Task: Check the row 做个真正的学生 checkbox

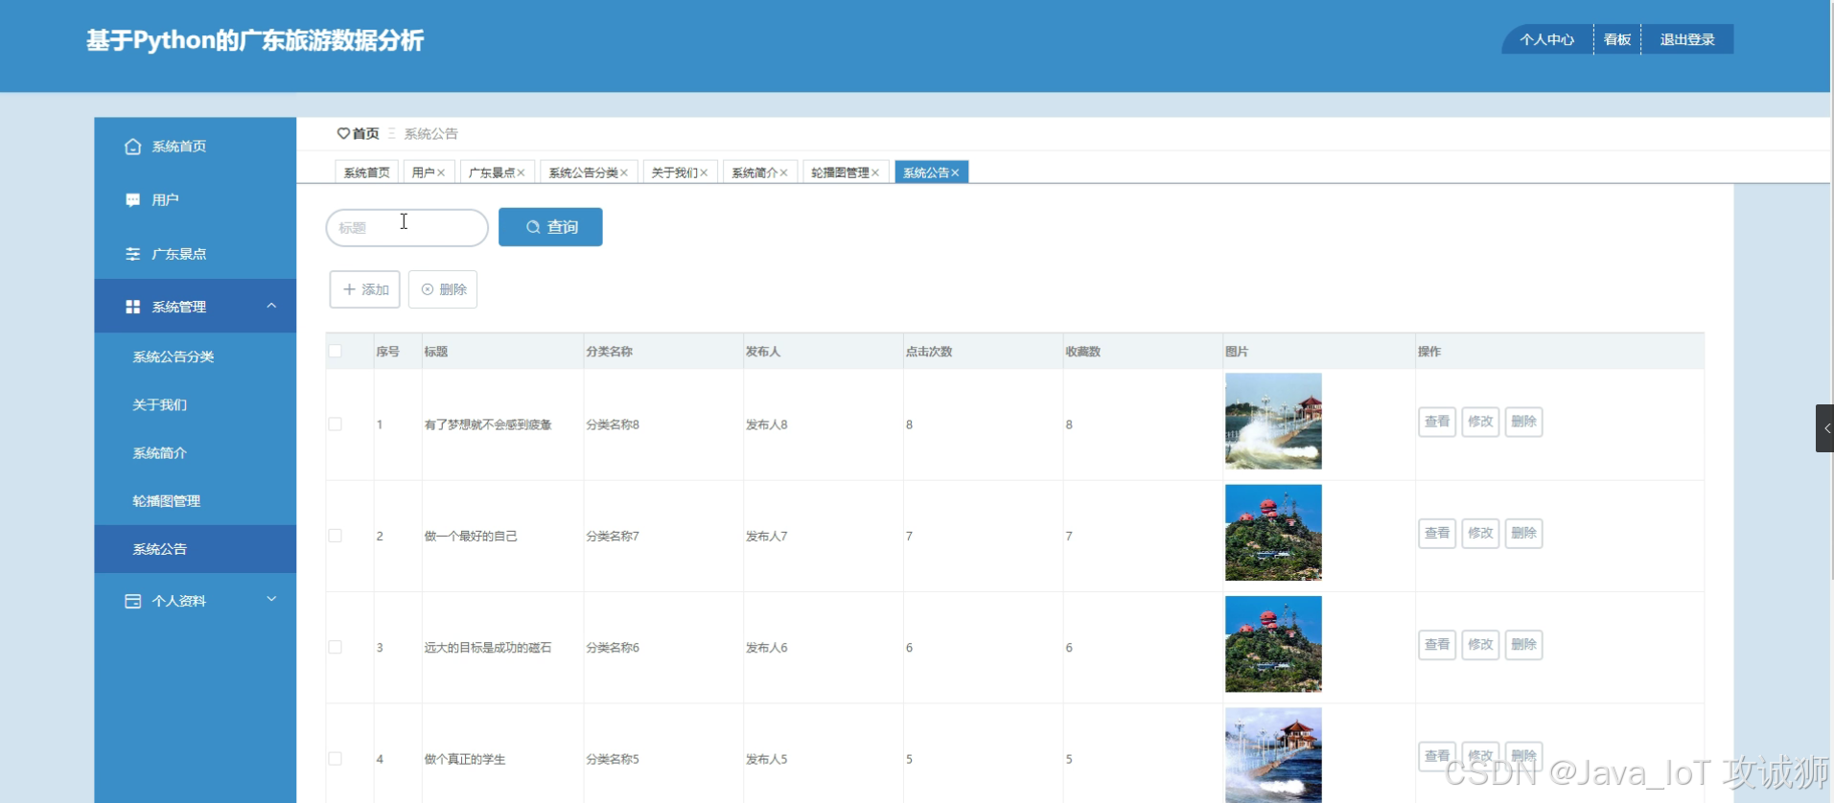Action: pyautogui.click(x=335, y=758)
